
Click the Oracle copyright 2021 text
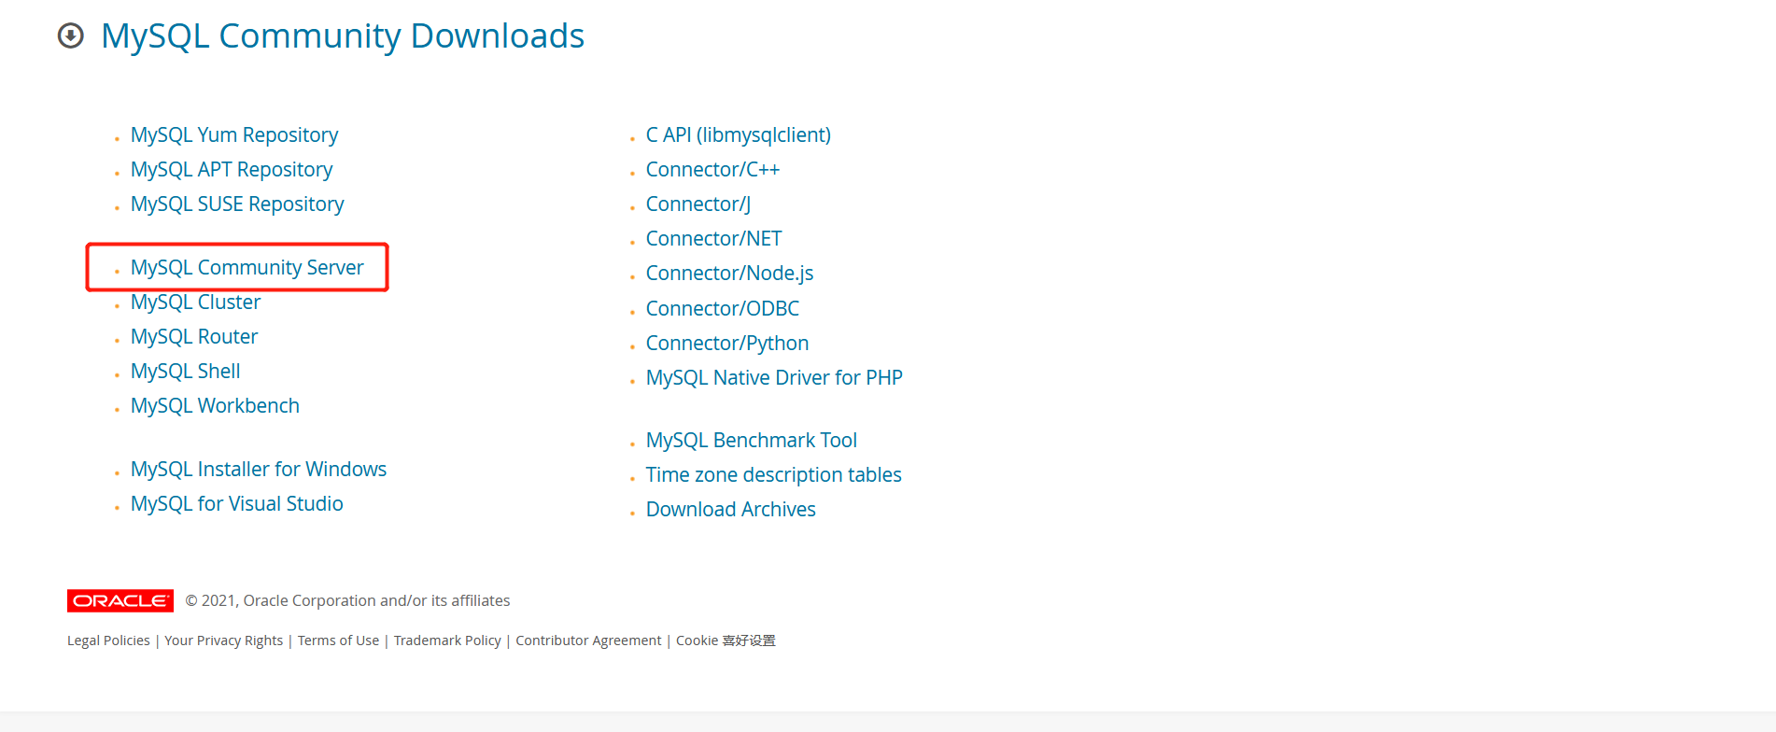coord(347,601)
